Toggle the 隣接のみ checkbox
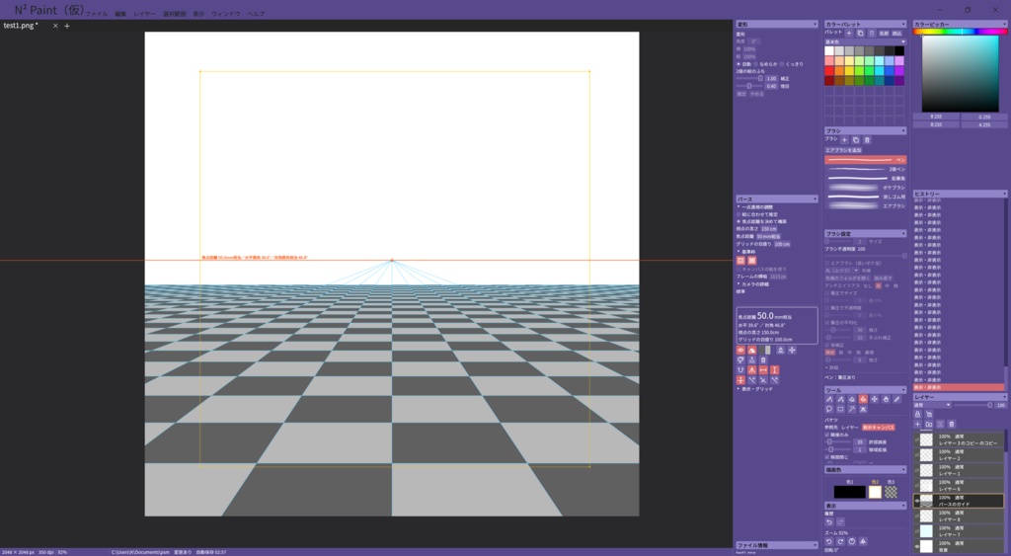The height and width of the screenshot is (556, 1011). 837,435
